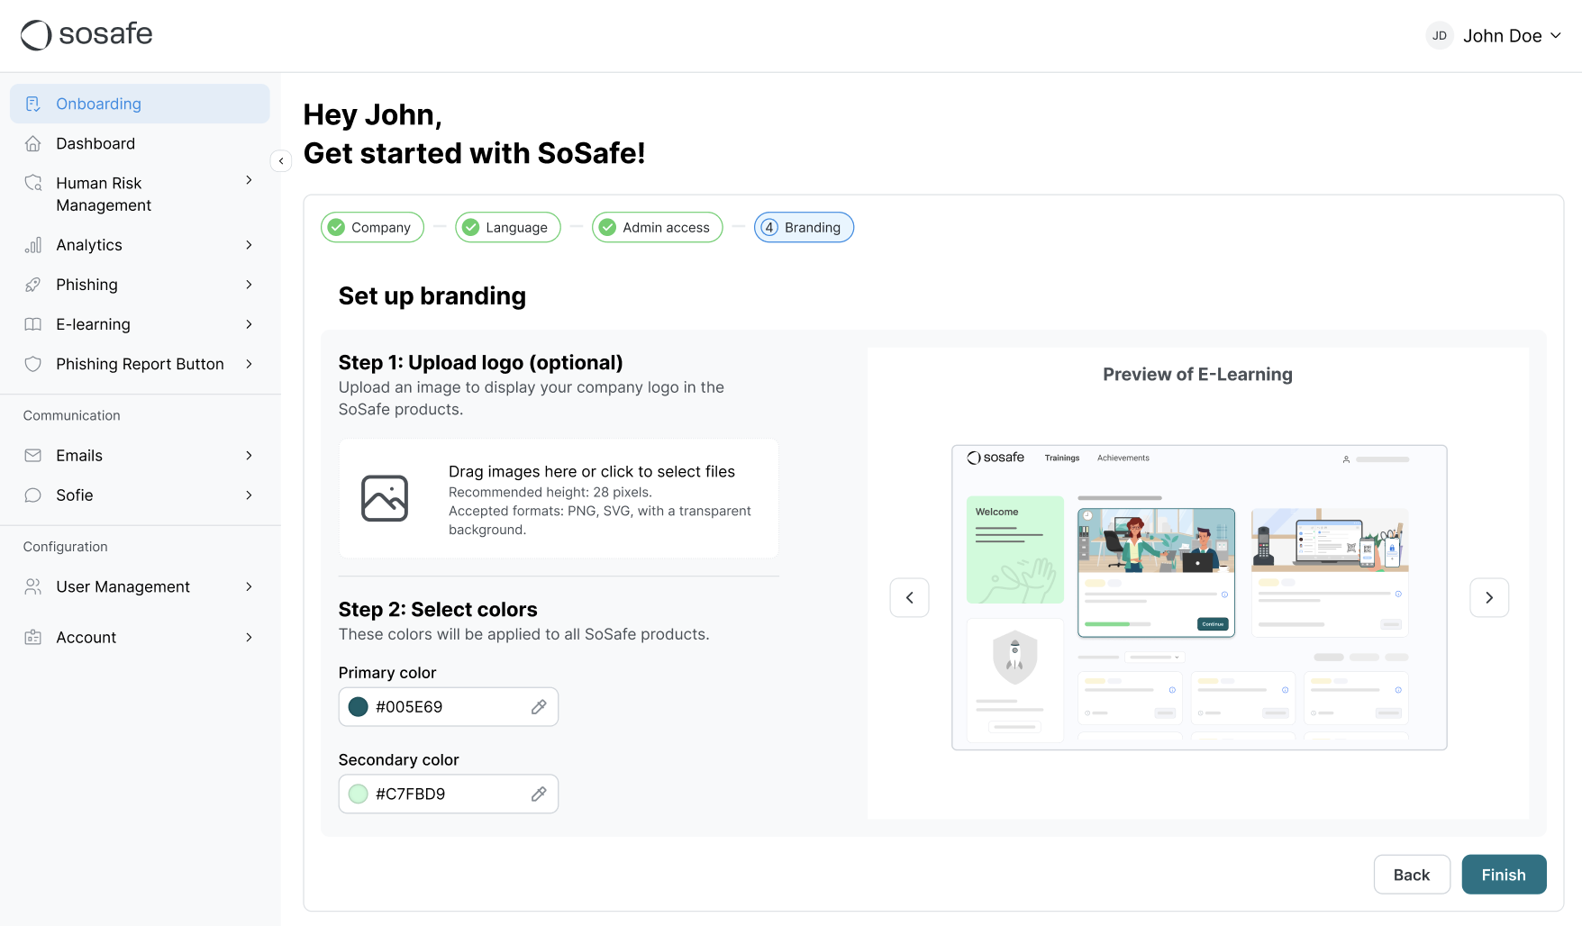Open the Onboarding menu item
Viewport: 1582px width, 926px height.
click(x=98, y=104)
